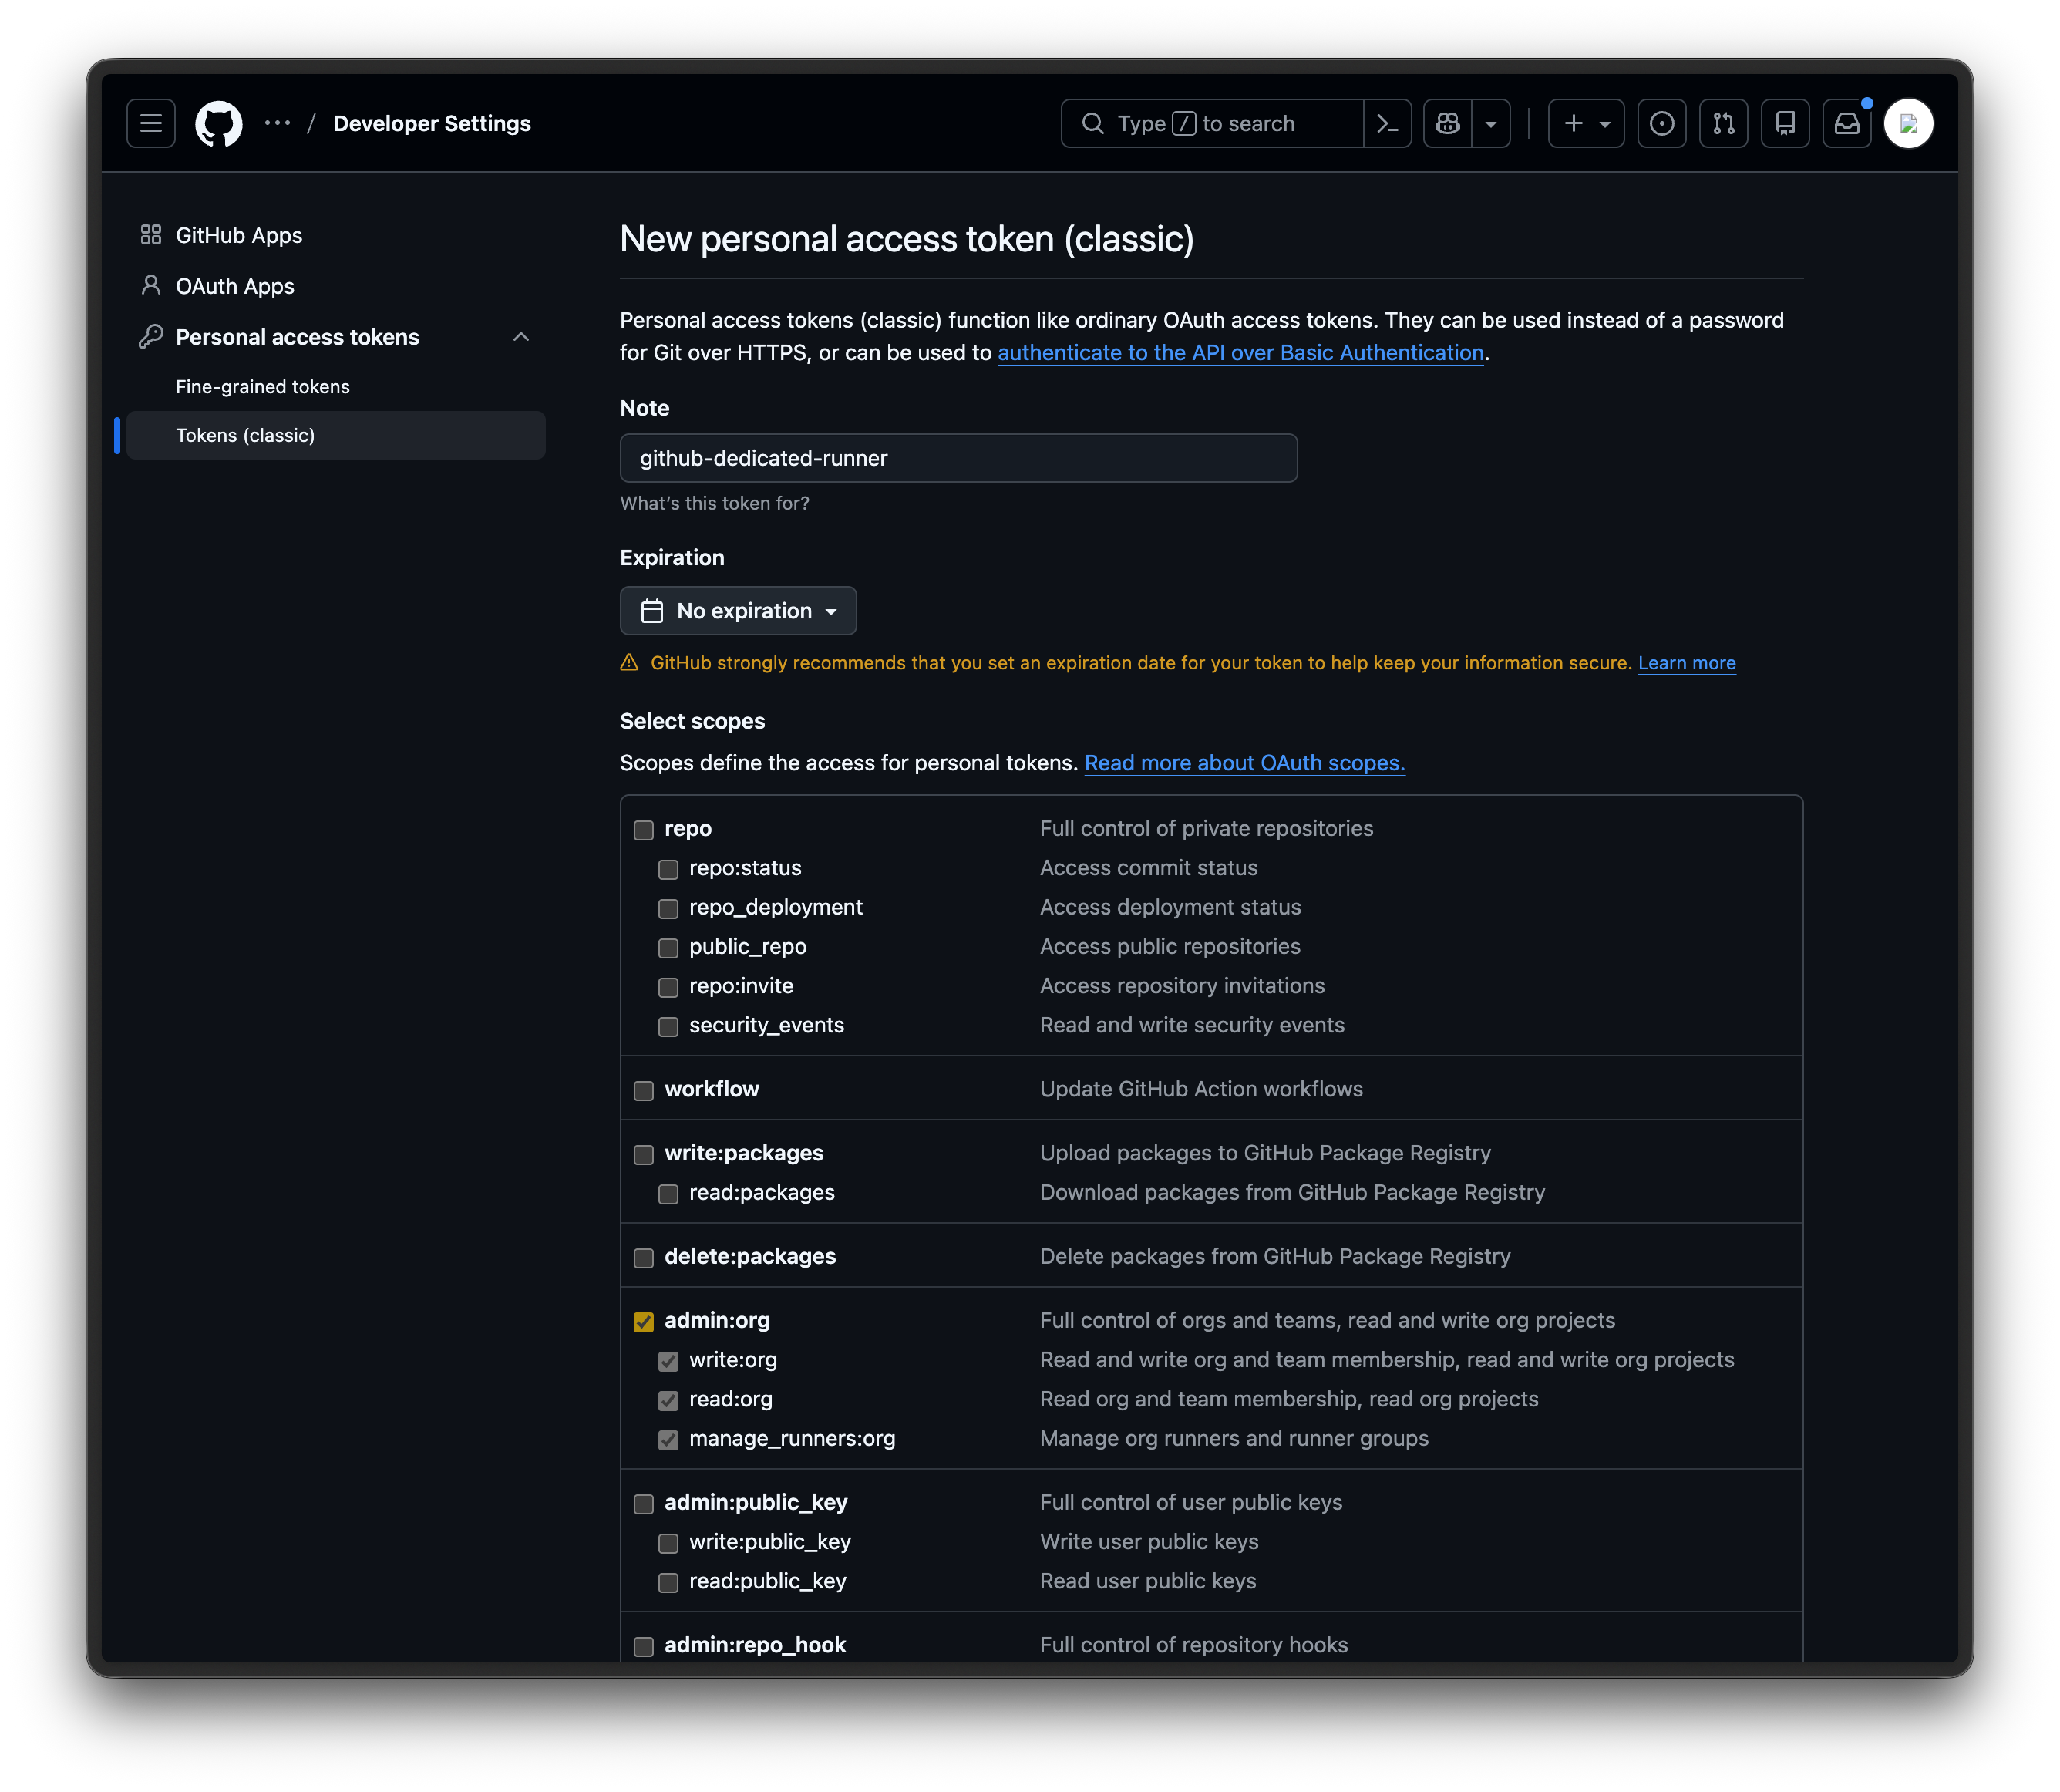Viewport: 2060px width, 1792px height.
Task: Click the Personal access tokens key icon
Action: 151,336
